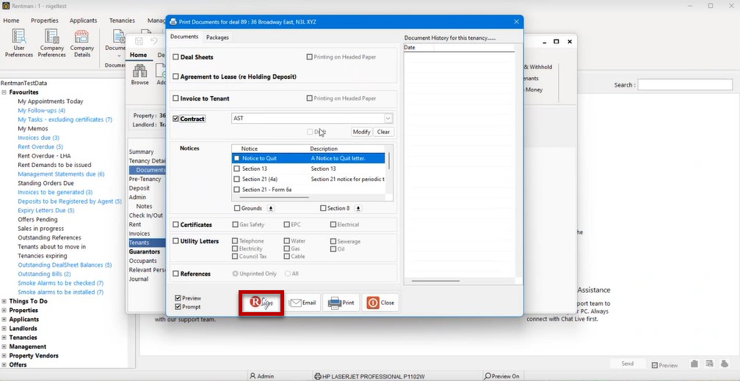The height and width of the screenshot is (381, 740).
Task: Send documents via RSign button
Action: [x=261, y=303]
